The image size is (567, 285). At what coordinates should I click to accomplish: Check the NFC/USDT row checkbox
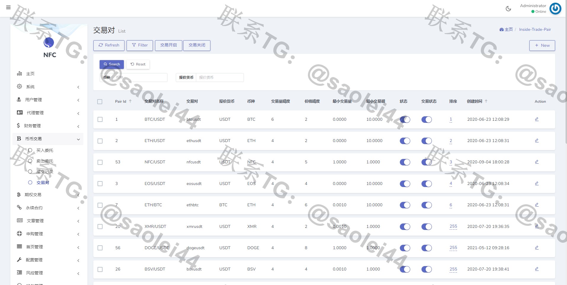(x=100, y=162)
